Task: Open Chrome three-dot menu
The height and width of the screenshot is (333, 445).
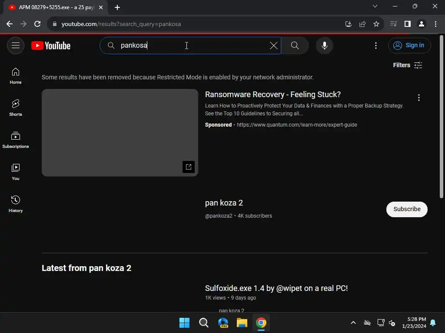Action: click(435, 24)
